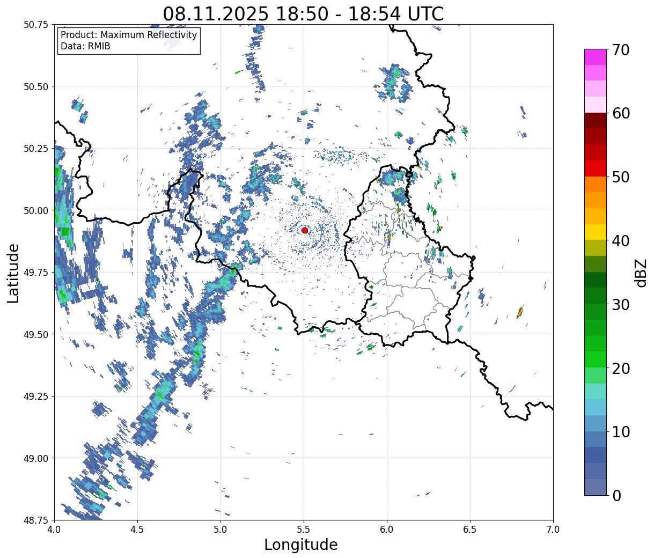
Task: Click the colorbar tick label '50'
Action: pyautogui.click(x=621, y=177)
